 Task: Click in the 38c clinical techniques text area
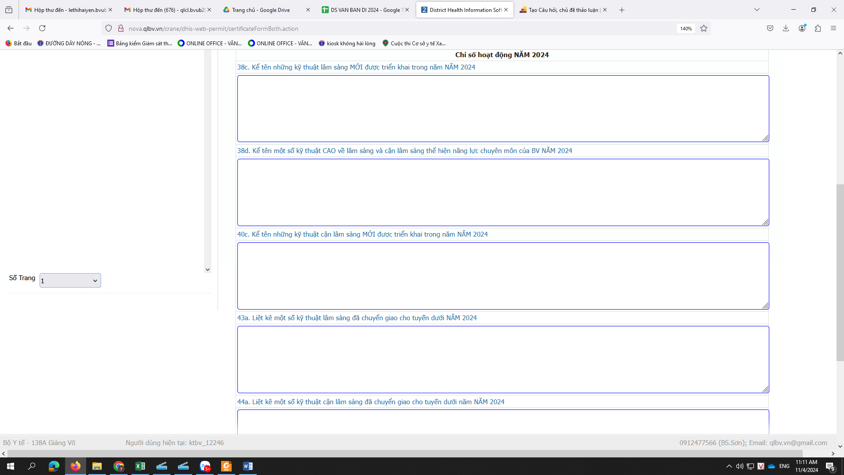(503, 109)
